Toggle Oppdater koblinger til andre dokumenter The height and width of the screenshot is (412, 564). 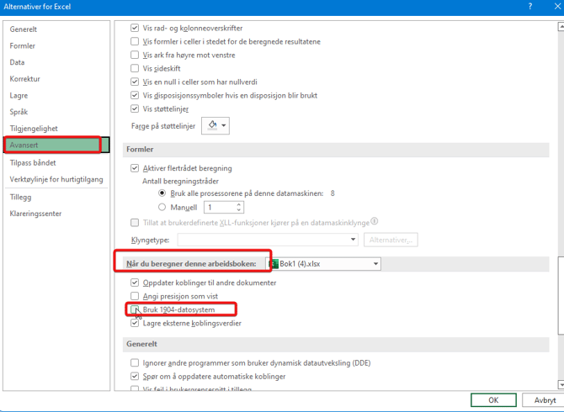point(135,283)
